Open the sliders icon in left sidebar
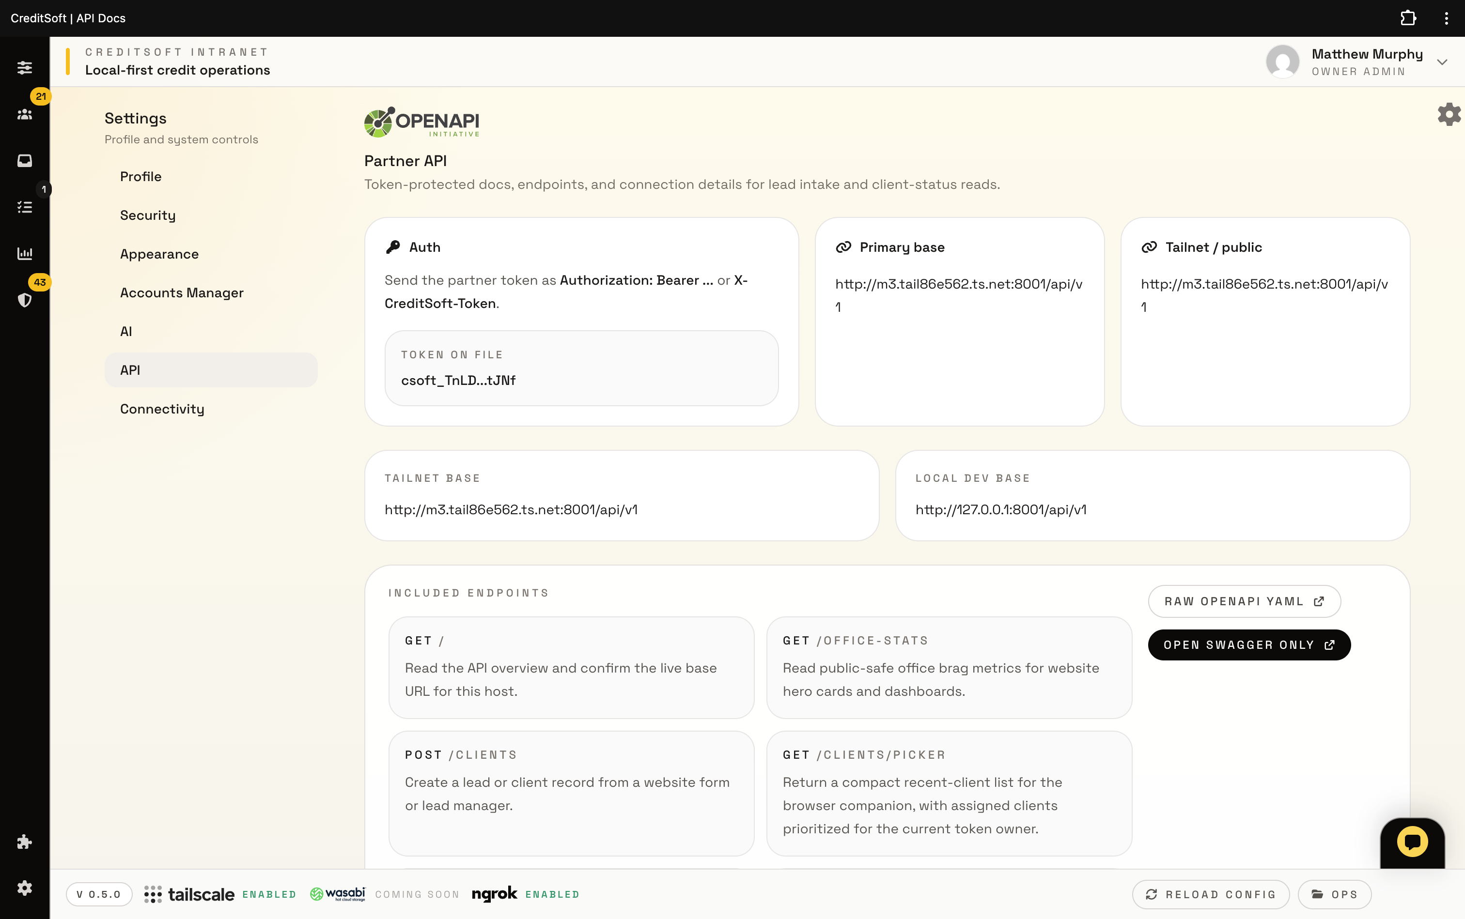This screenshot has height=919, width=1465. click(24, 67)
